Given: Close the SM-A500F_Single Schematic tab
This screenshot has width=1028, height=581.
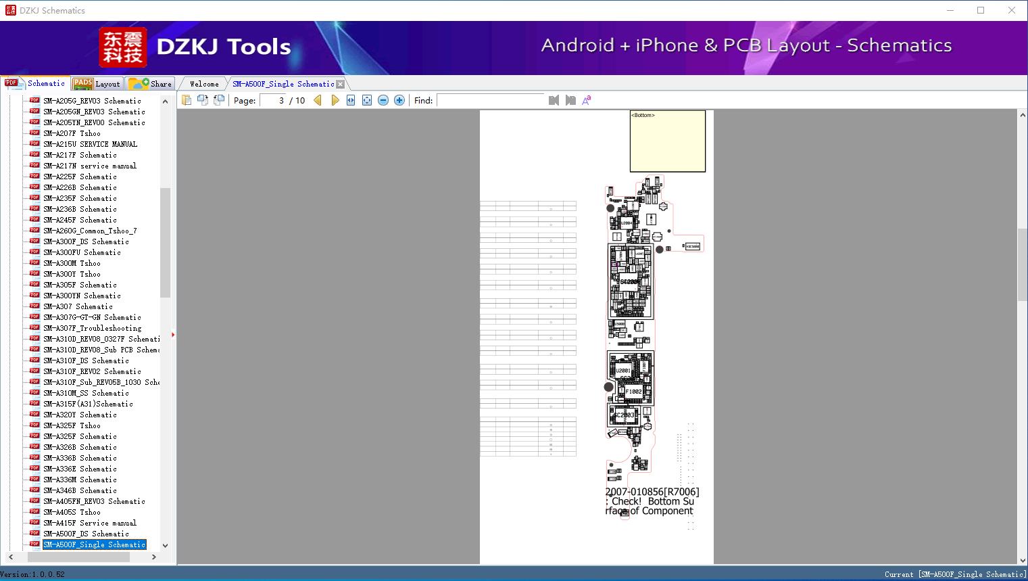Looking at the screenshot, I should (341, 85).
